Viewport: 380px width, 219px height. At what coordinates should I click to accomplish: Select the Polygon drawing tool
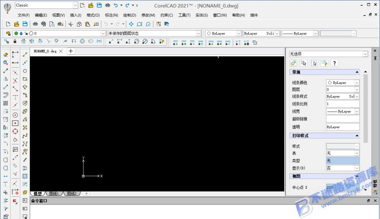[25, 71]
